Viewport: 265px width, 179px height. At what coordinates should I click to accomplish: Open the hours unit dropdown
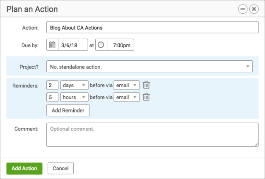click(x=75, y=97)
